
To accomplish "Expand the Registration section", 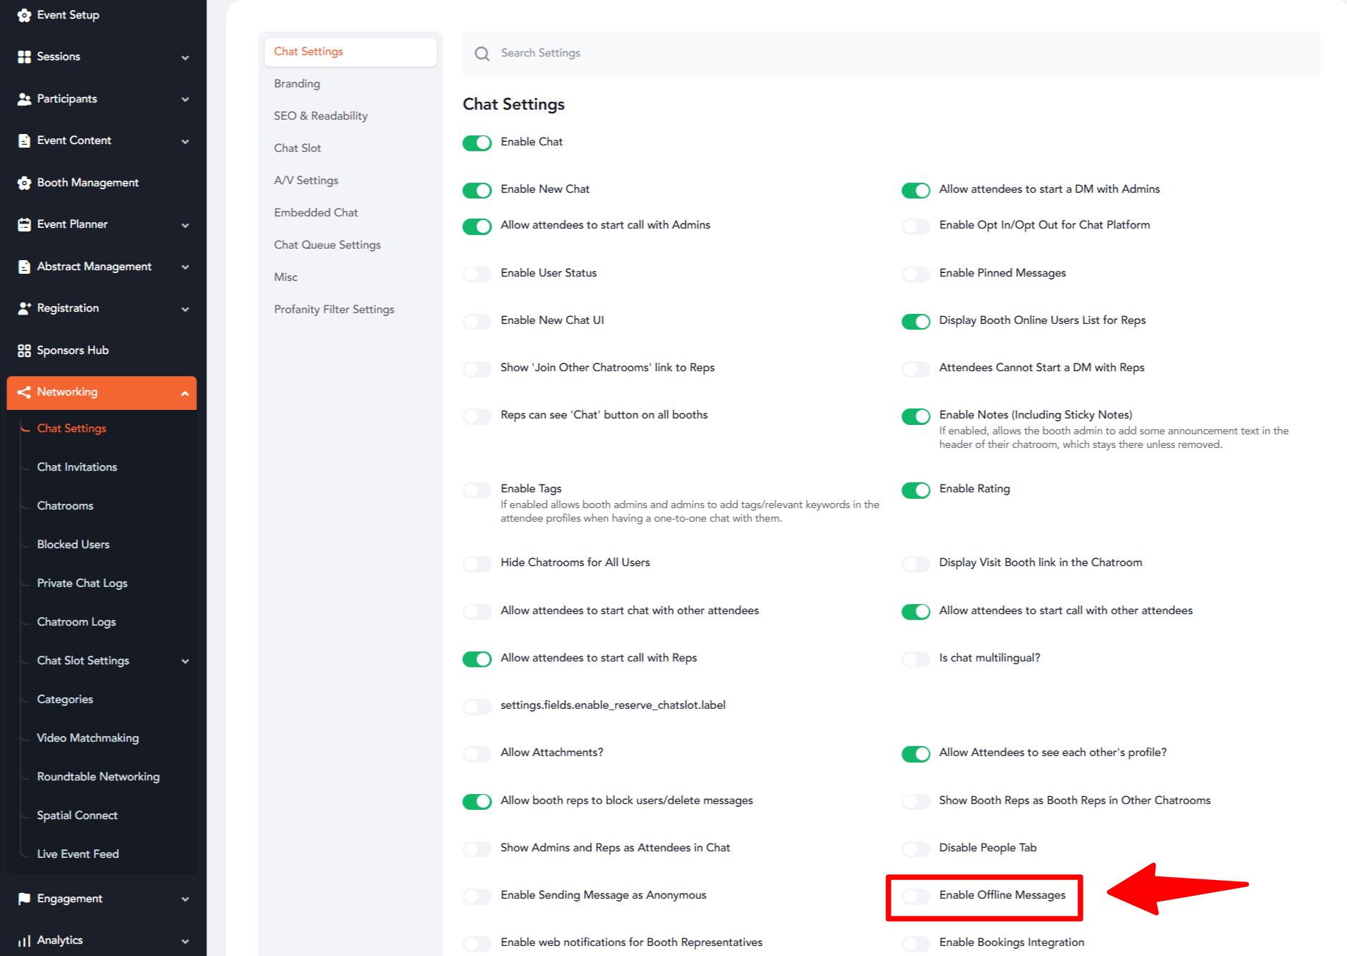I will click(186, 308).
